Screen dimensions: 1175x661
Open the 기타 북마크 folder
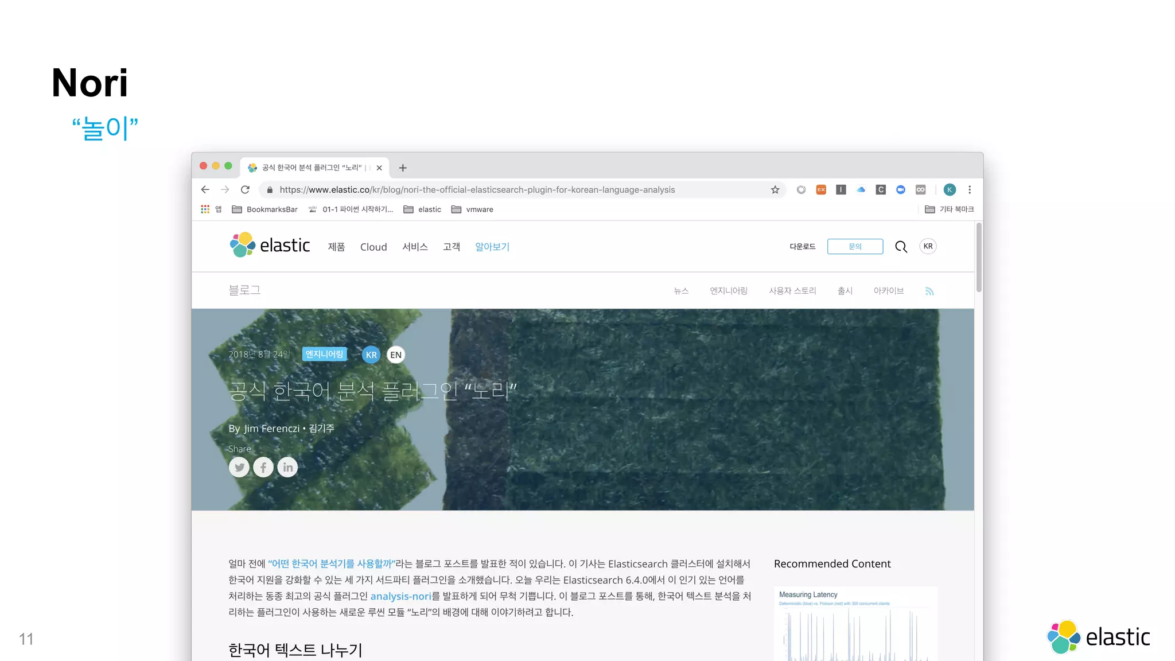pos(950,209)
